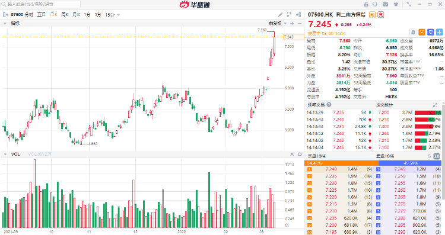The width and height of the screenshot is (445, 235).
Task: Click the price alert bell icon
Action: [413, 33]
